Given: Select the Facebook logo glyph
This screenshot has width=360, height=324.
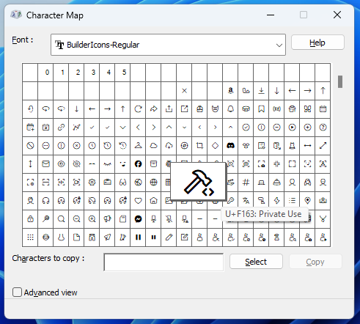Looking at the screenshot, I should 138,164.
